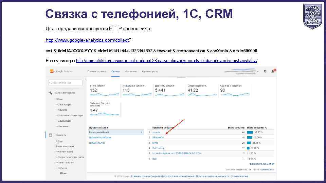The image size is (326, 183).
Task: Expand the Кампании item
Action: pyautogui.click(x=62, y=126)
